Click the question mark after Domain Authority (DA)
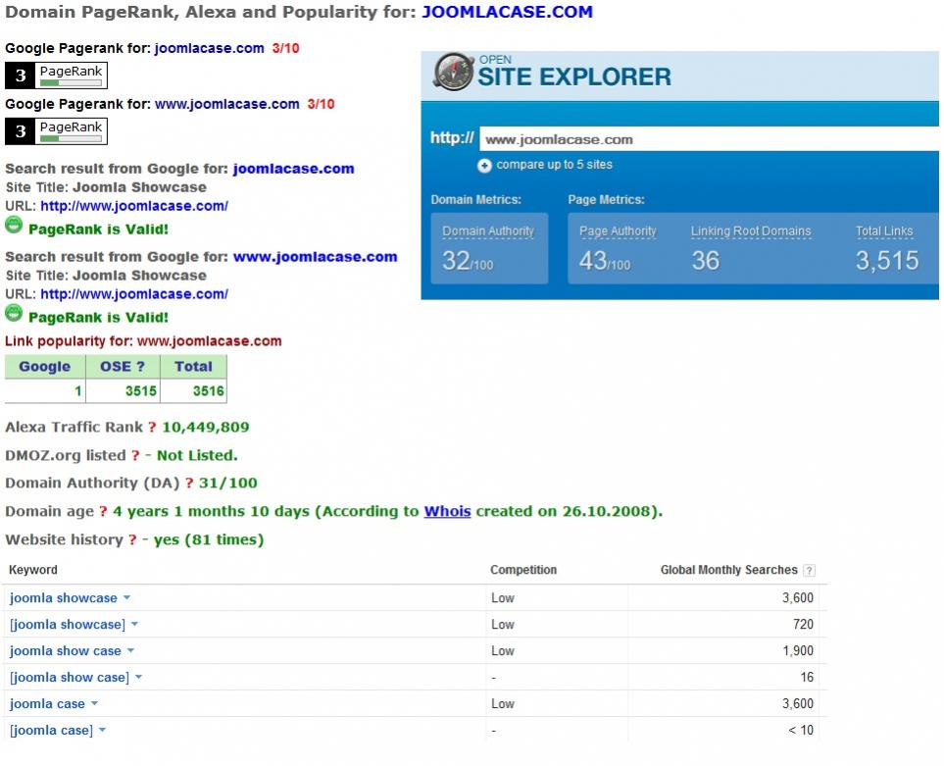The width and height of the screenshot is (944, 766). (x=189, y=484)
